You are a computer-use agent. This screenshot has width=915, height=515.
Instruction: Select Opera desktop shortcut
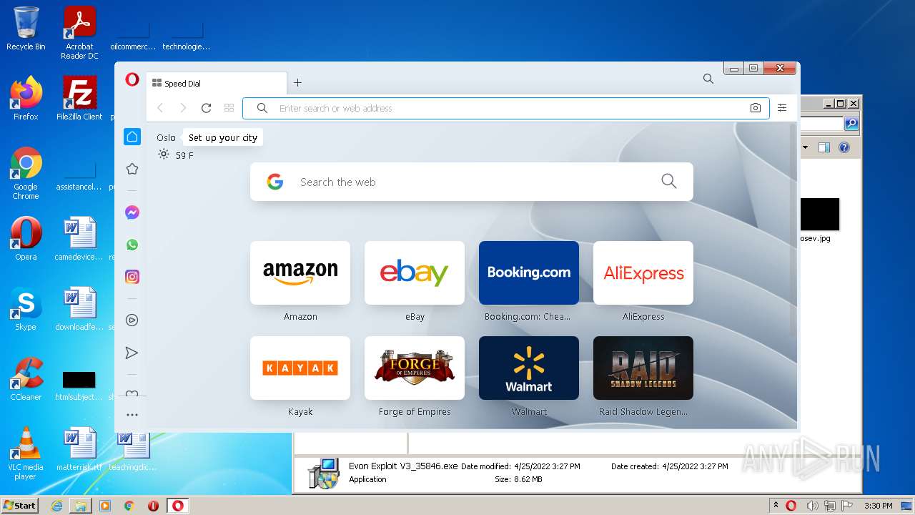point(26,239)
